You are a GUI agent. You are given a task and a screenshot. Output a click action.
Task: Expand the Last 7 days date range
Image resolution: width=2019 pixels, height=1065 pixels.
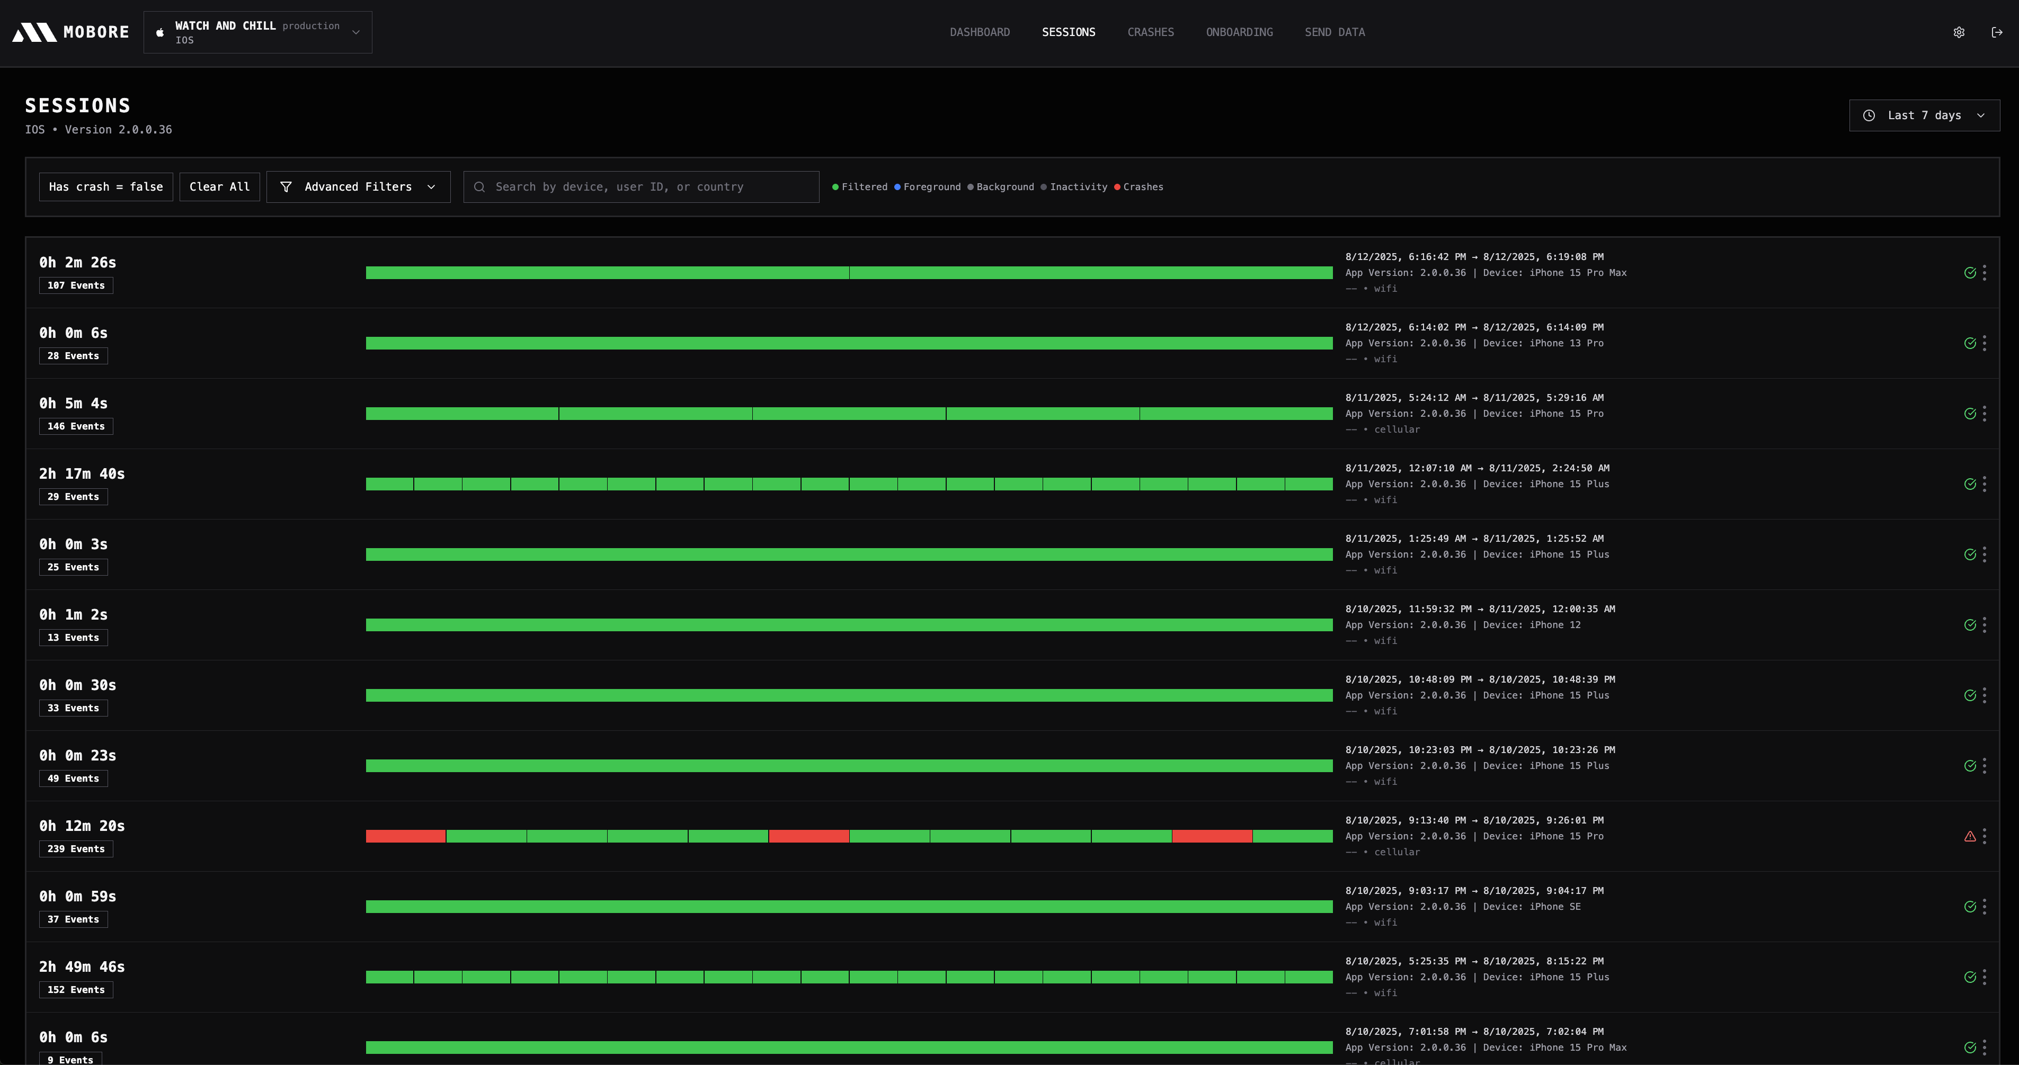pos(1924,115)
